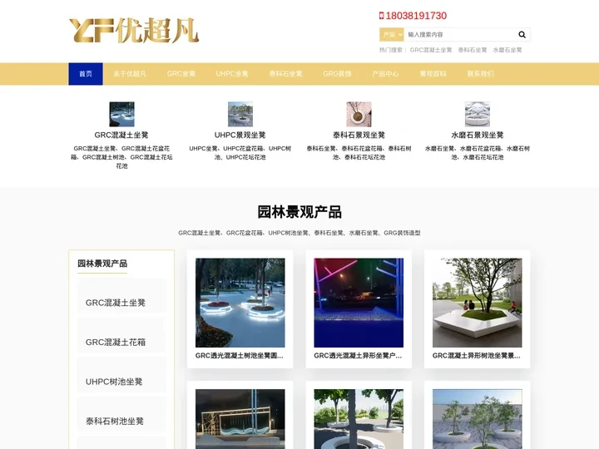Open product image GRC透光混凝土树池坐凳
This screenshot has width=599, height=449.
[x=240, y=303]
